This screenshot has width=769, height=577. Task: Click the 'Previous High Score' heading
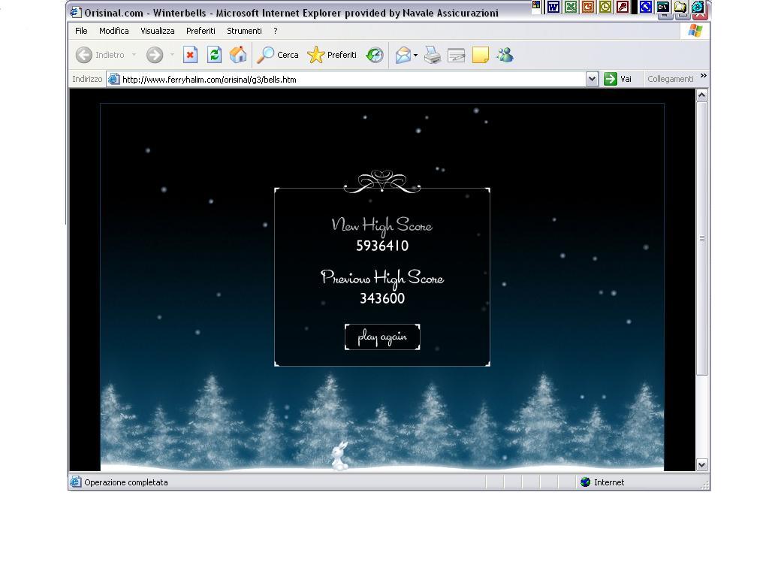(x=382, y=279)
